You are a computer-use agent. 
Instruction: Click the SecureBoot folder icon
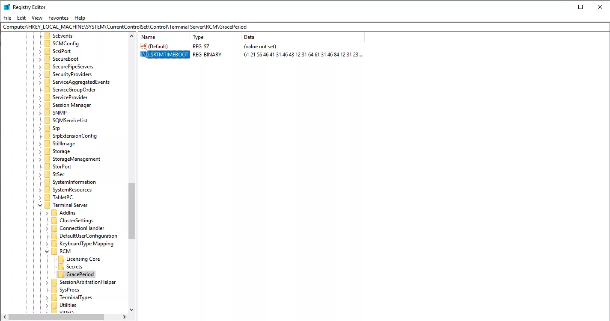point(47,59)
